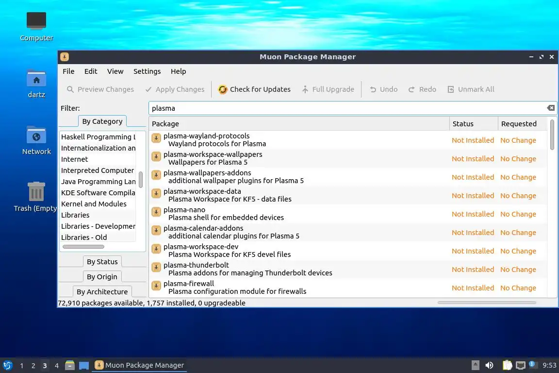The image size is (559, 373).
Task: Switch to the By Origin filter
Action: (x=102, y=277)
